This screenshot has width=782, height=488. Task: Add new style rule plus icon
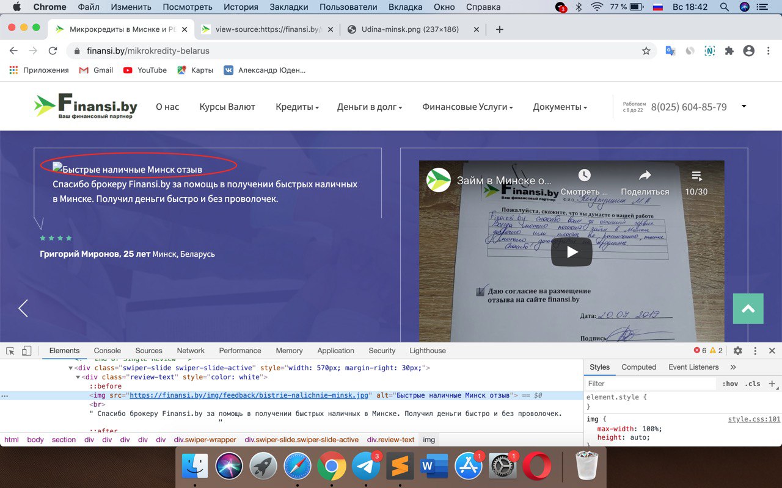click(772, 384)
